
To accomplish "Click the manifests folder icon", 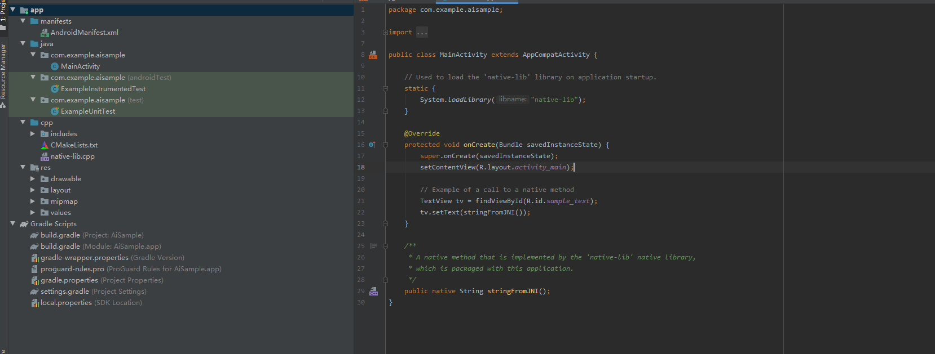I will pyautogui.click(x=34, y=21).
